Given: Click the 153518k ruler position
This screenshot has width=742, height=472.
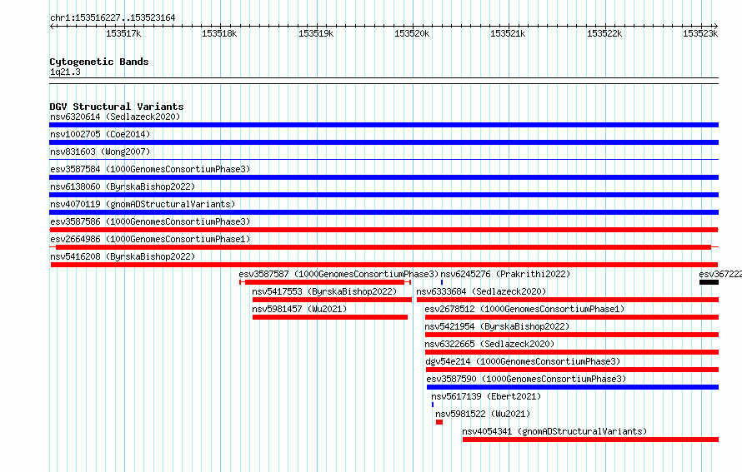Looking at the screenshot, I should (219, 33).
